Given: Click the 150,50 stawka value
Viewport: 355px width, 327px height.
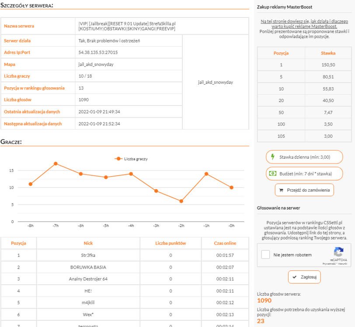Looking at the screenshot, I should (x=328, y=65).
